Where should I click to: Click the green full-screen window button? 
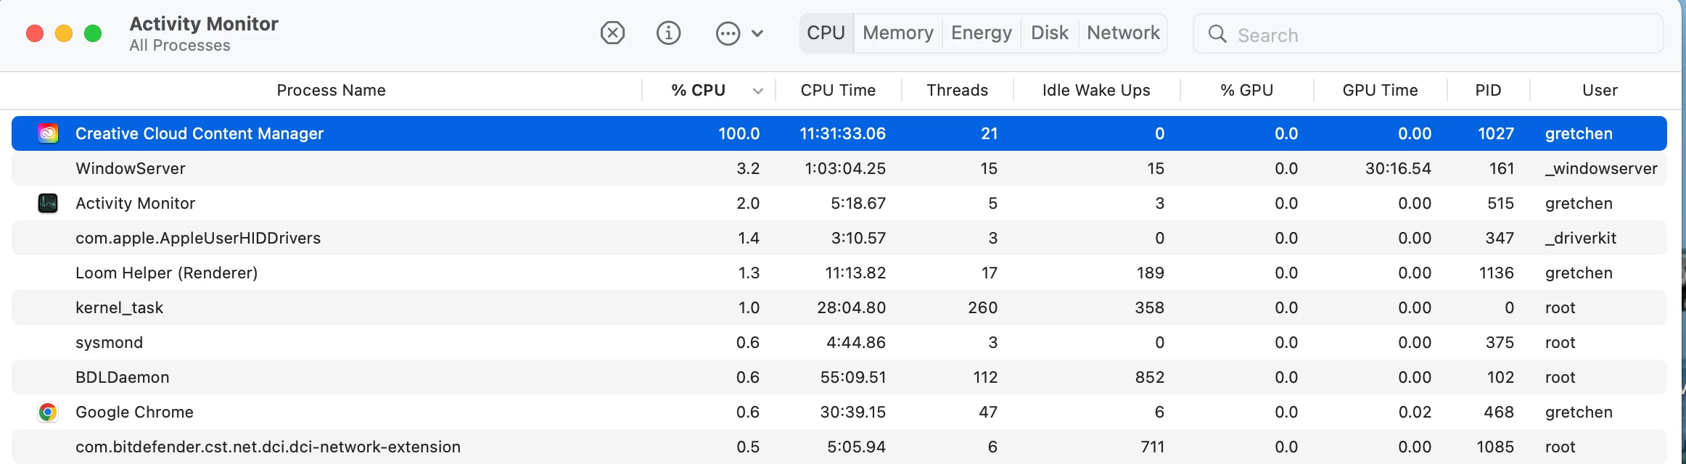(93, 33)
